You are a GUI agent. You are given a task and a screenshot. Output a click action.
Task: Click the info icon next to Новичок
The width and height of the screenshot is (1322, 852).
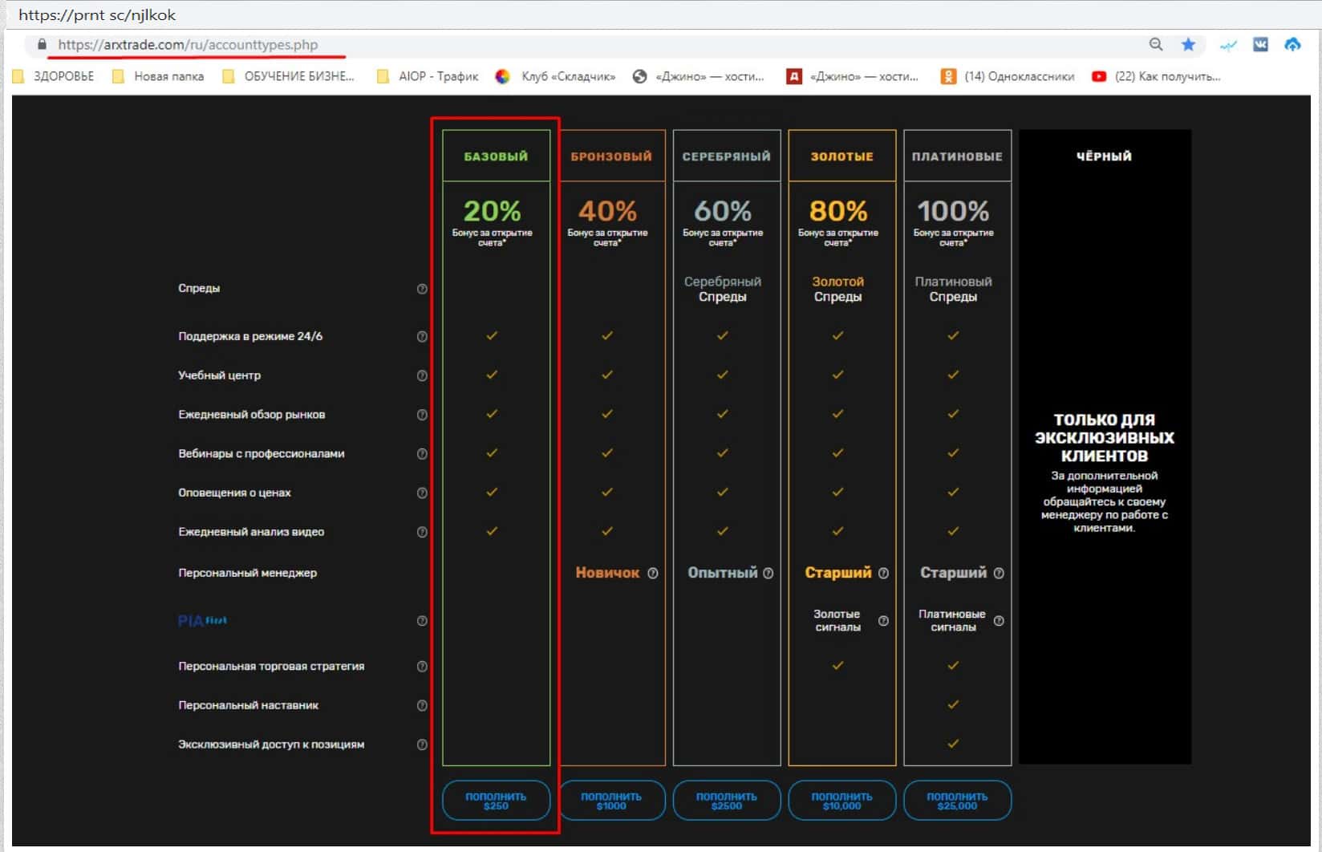click(653, 574)
